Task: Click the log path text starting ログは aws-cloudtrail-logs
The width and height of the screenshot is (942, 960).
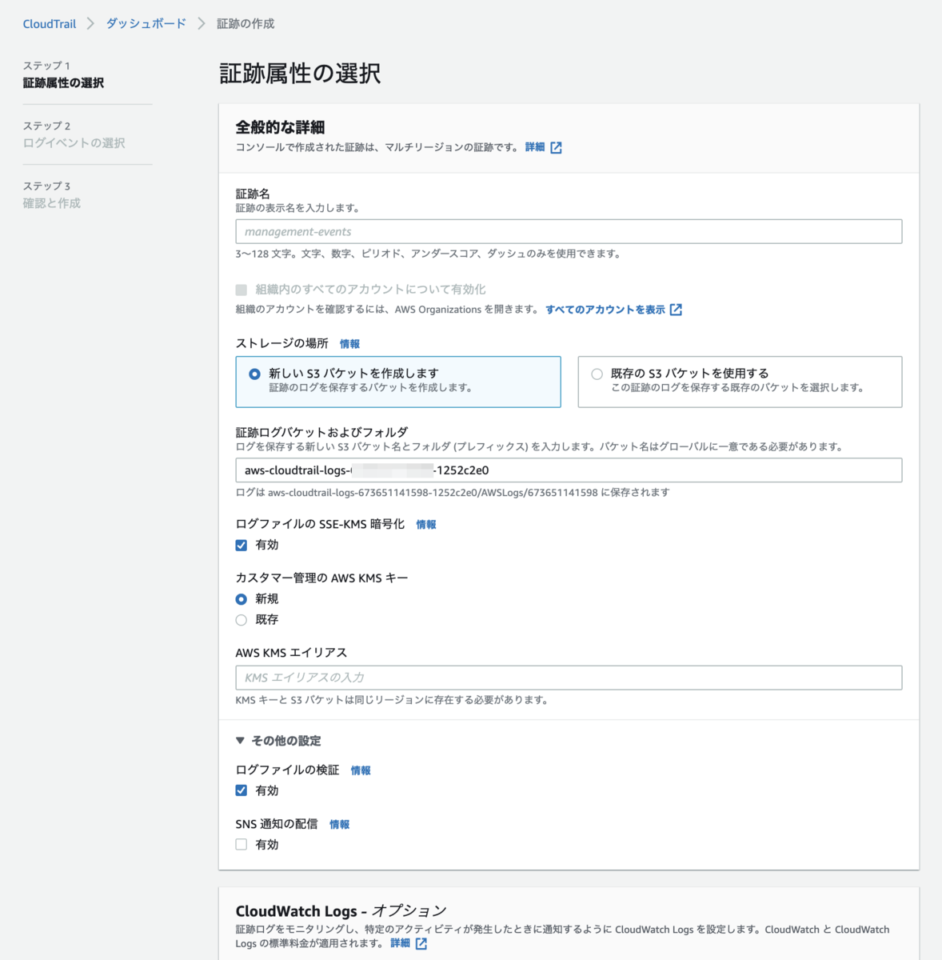Action: pos(453,493)
